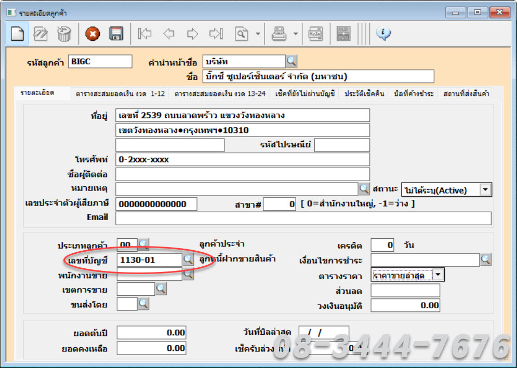Click the วงเงินอนุมัติ credit limit field

click(405, 305)
